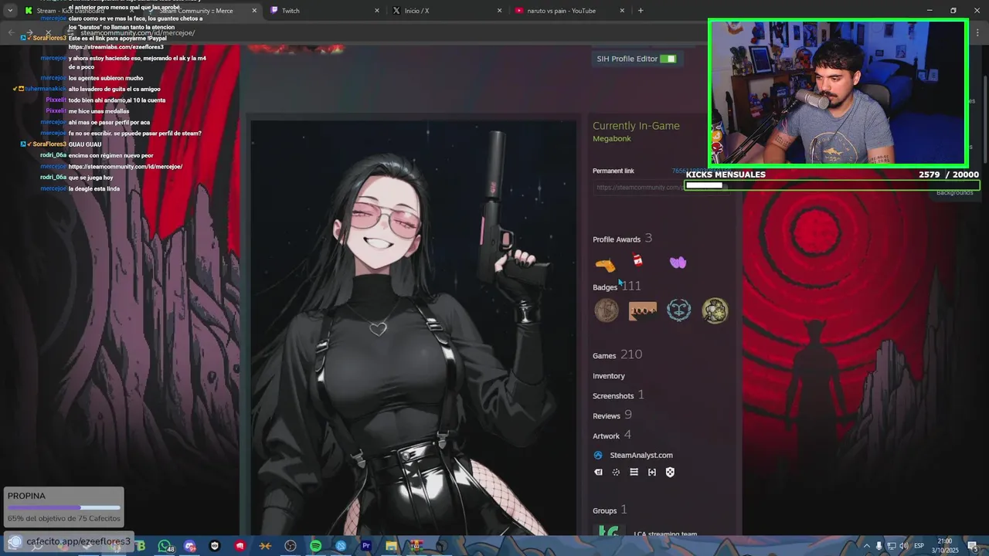989x556 pixels.
Task: Click chat message 'la deagle esta linda'
Action: 93,188
